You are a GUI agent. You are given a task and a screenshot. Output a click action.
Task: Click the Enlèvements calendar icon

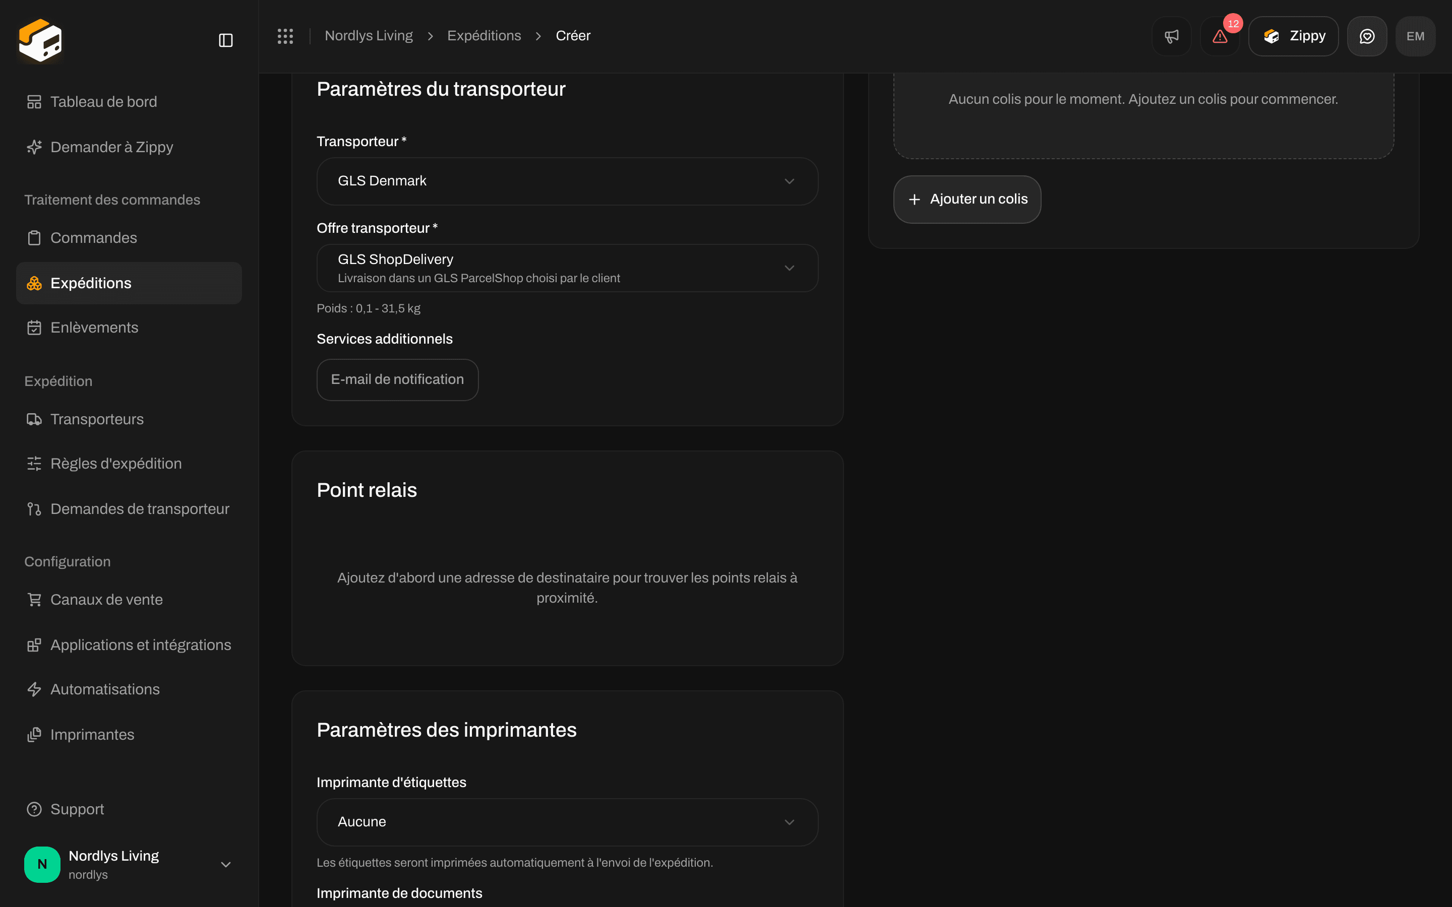[34, 328]
